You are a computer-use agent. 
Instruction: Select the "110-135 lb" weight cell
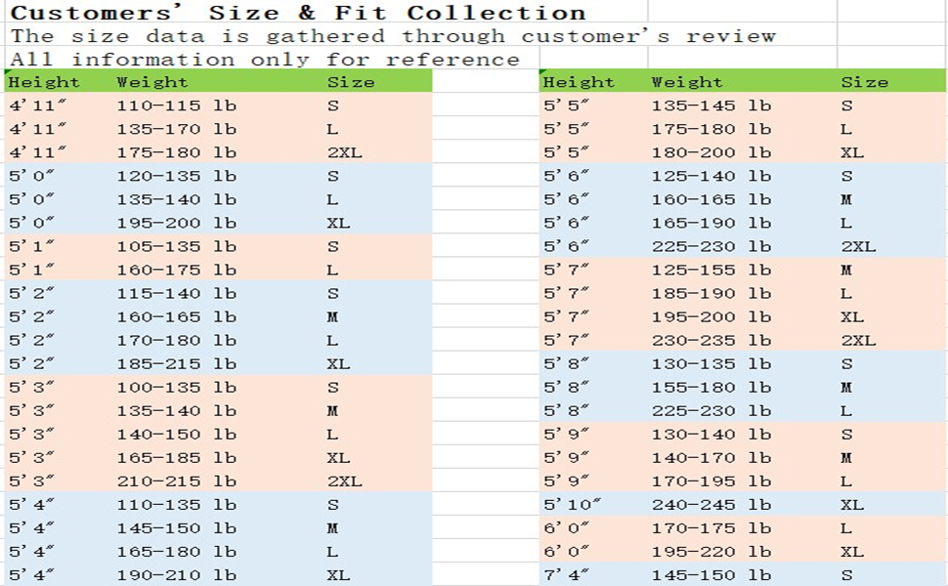(x=177, y=504)
